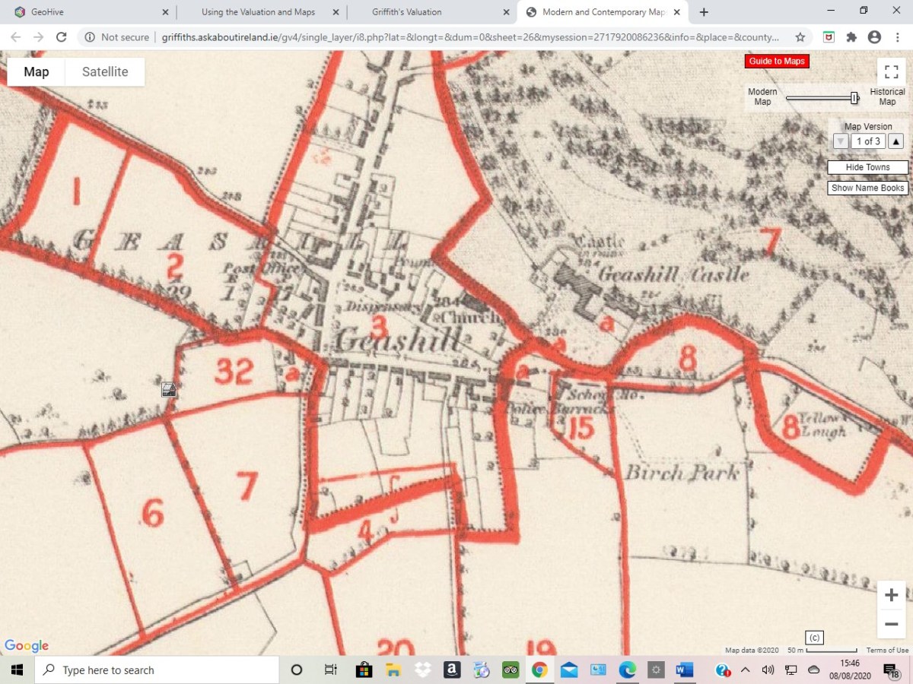913x684 pixels.
Task: Click the Chrome profile avatar icon
Action: pyautogui.click(x=873, y=36)
